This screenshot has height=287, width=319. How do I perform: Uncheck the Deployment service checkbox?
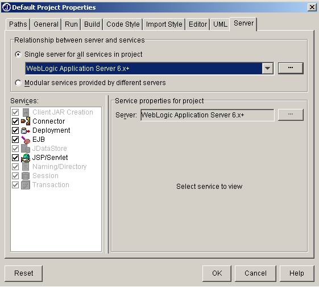(15, 130)
